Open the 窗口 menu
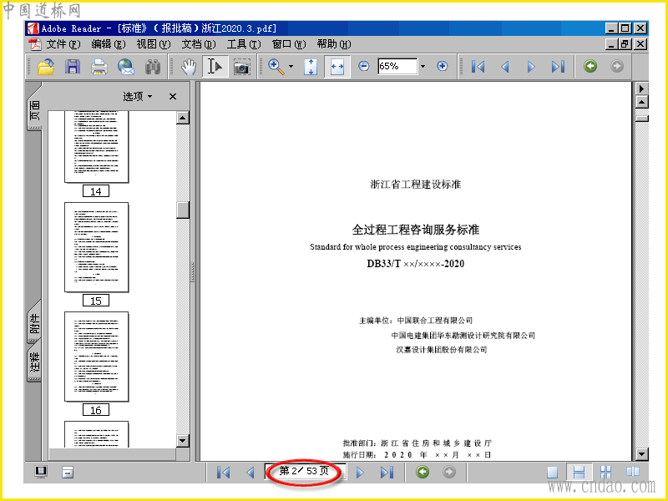 coord(289,44)
